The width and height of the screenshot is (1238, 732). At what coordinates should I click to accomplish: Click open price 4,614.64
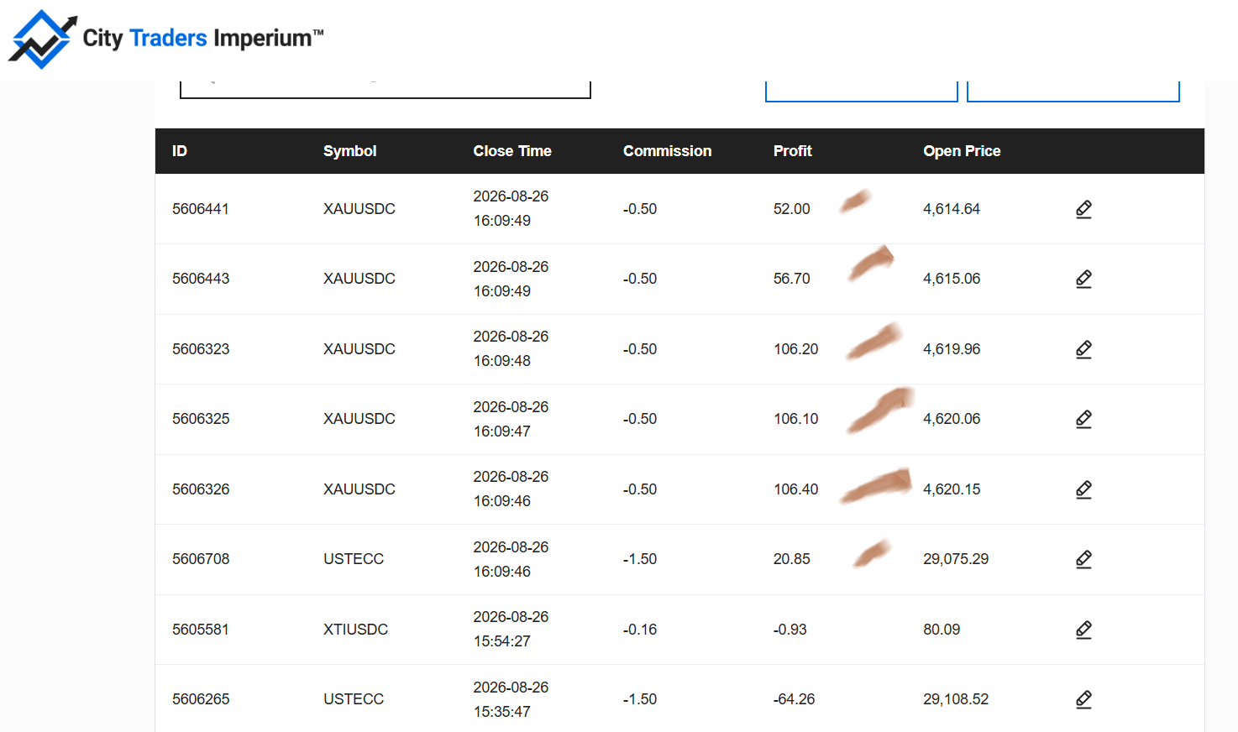point(952,209)
